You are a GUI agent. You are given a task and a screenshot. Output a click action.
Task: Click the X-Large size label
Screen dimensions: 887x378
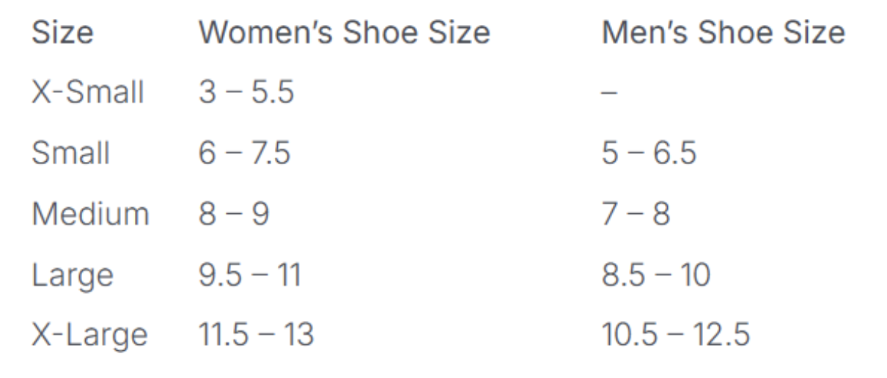pyautogui.click(x=89, y=336)
